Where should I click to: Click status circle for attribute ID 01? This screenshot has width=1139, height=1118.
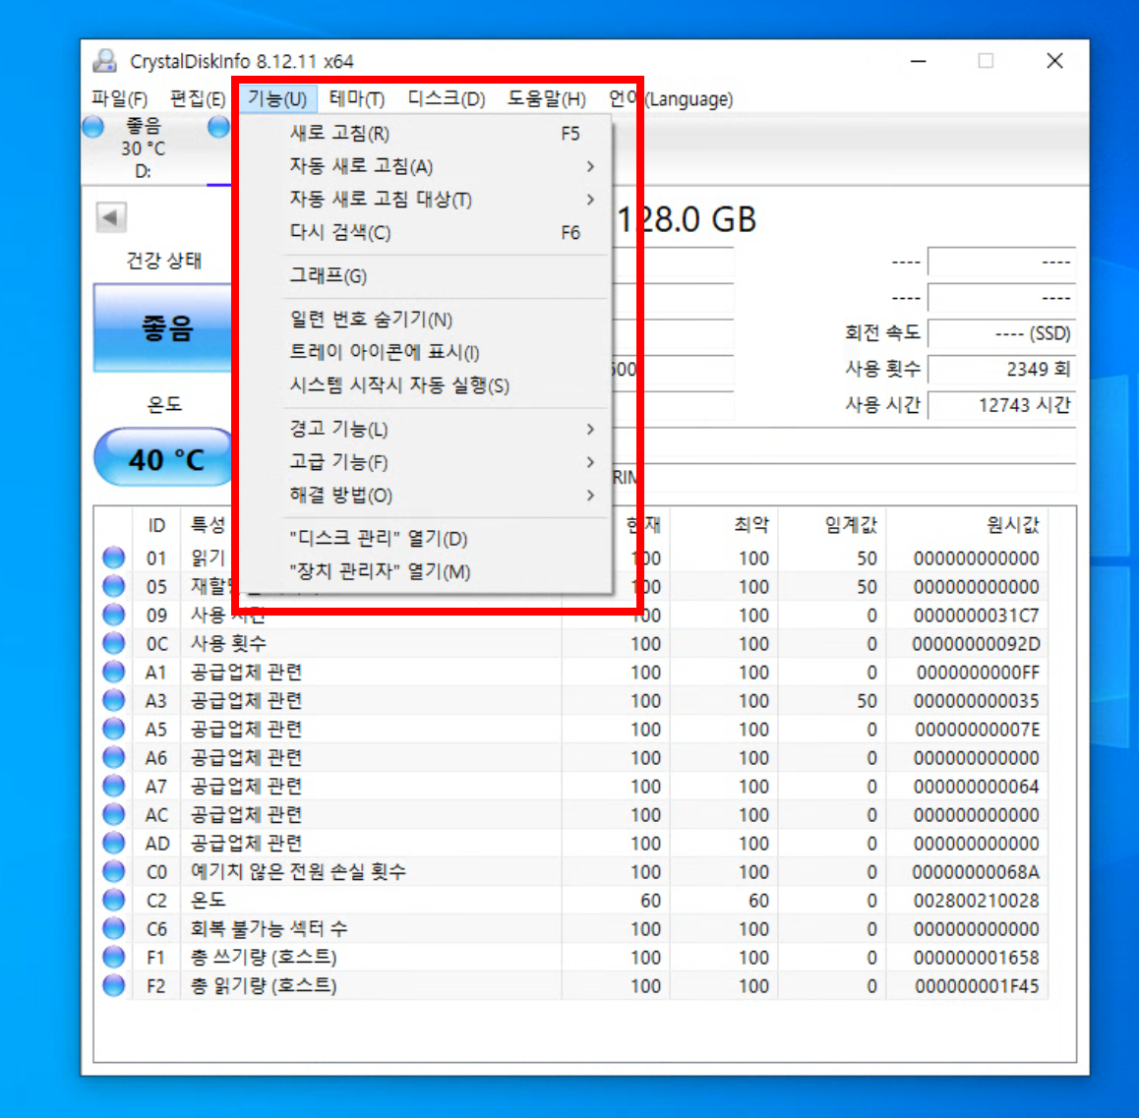point(114,558)
